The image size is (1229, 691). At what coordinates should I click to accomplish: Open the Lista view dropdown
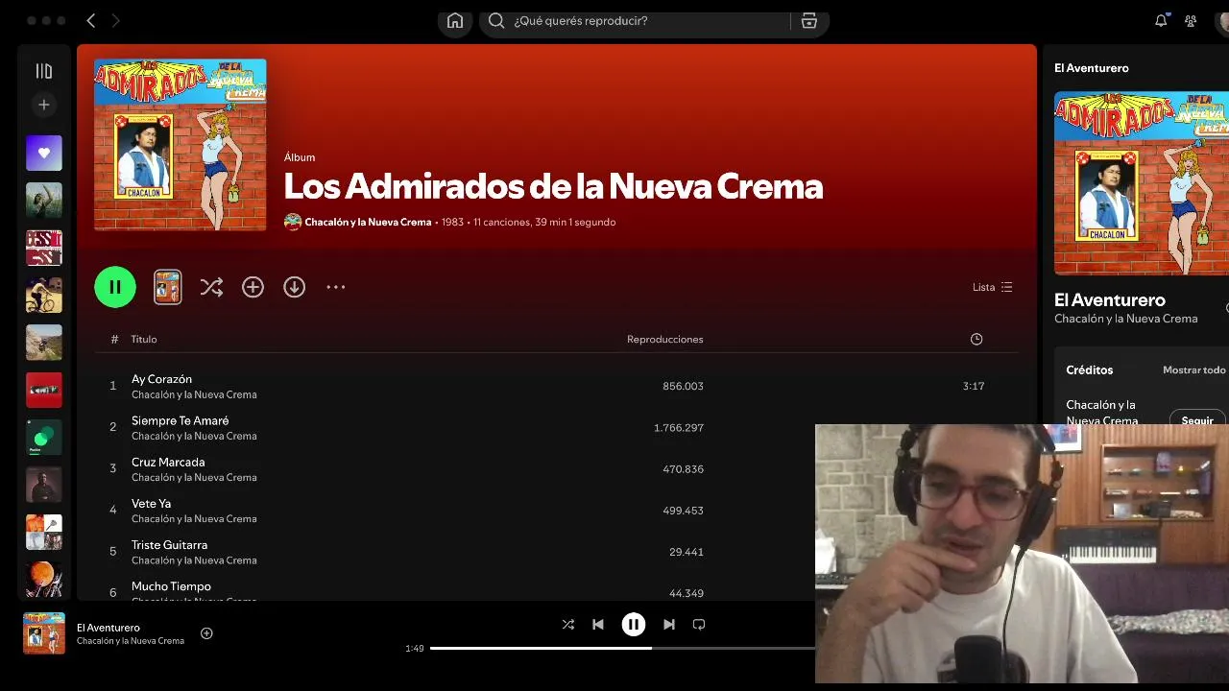click(x=992, y=287)
